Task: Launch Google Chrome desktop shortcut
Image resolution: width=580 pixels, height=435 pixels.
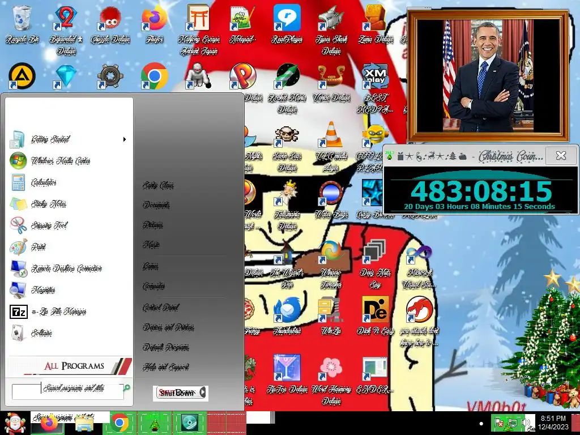Action: tap(154, 76)
